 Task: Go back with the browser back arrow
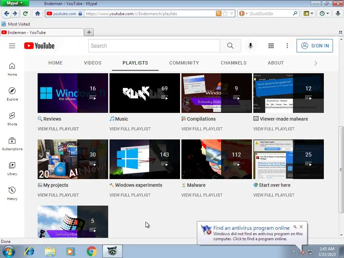tap(6, 13)
